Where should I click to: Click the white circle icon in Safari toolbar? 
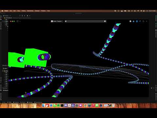coord(130,21)
